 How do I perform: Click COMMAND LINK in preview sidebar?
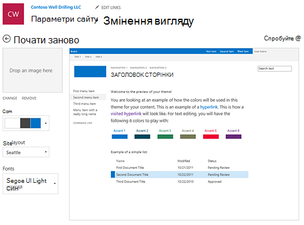[x=83, y=123]
